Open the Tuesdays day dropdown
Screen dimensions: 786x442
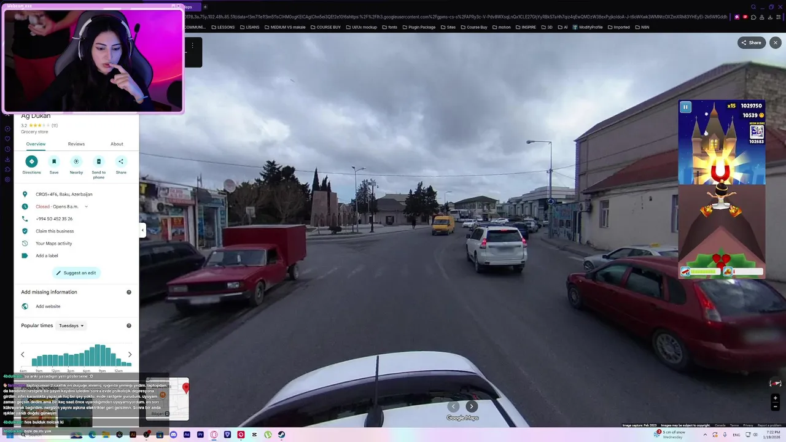pos(72,325)
